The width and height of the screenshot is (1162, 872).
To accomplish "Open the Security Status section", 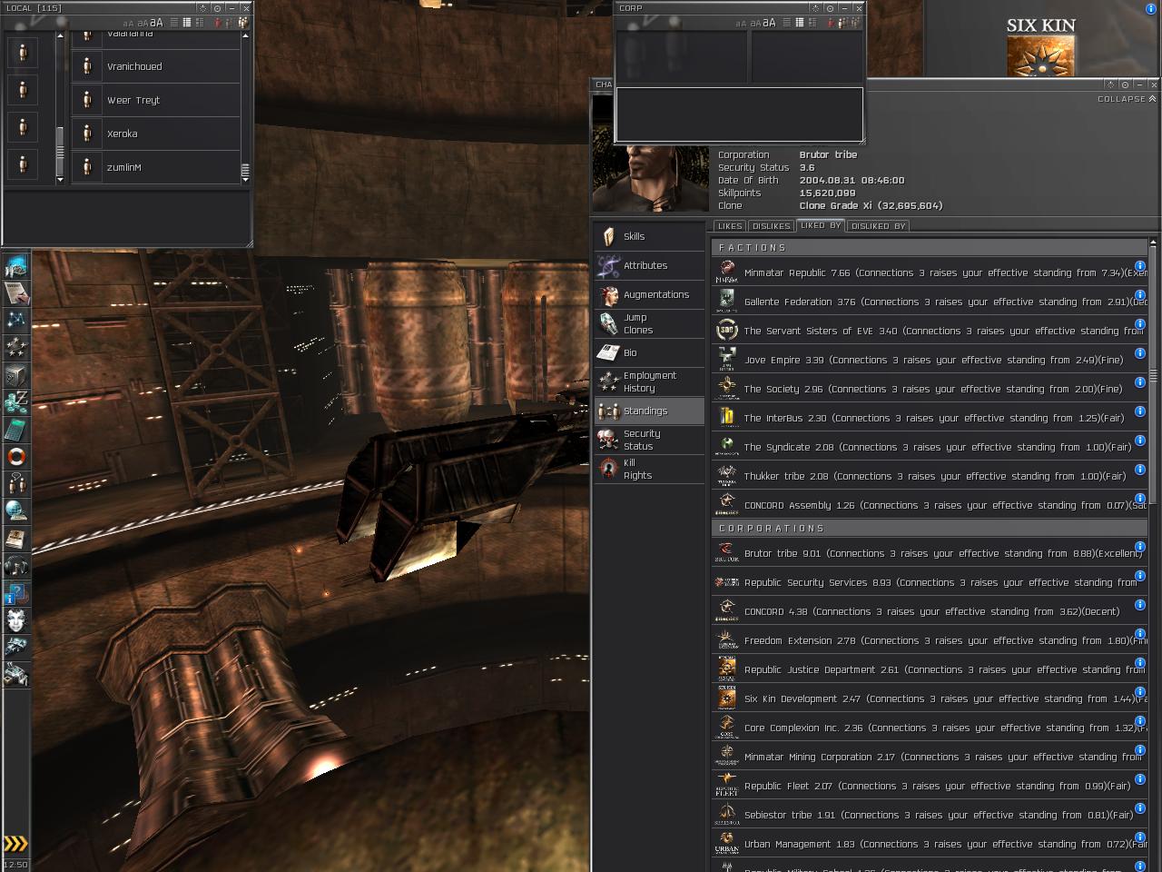I will click(649, 440).
